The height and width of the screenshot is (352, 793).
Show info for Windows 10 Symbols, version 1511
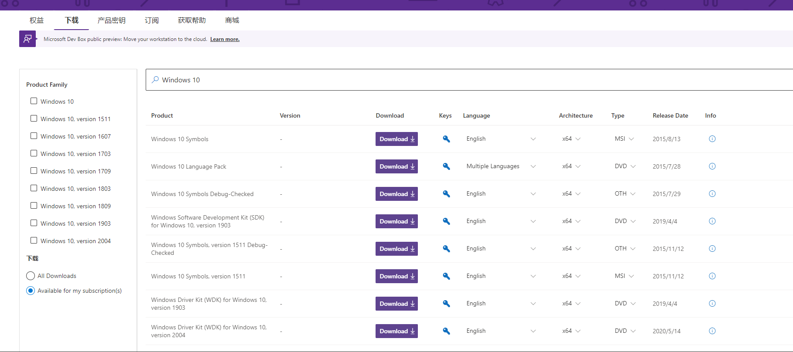click(712, 276)
